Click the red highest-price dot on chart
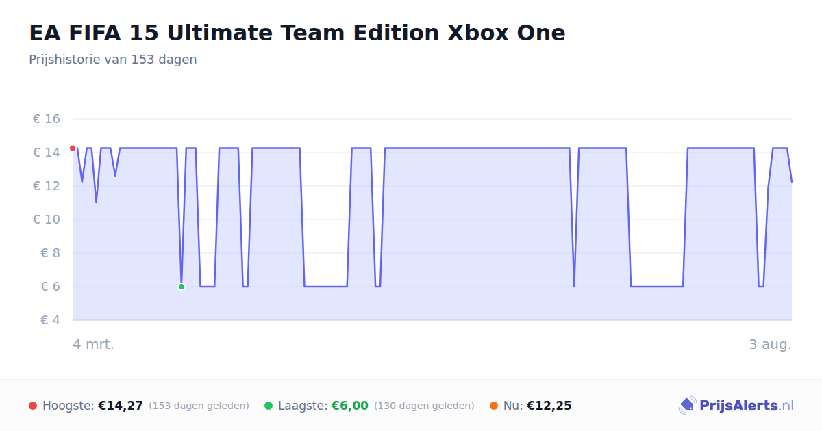Image resolution: width=822 pixels, height=431 pixels. click(x=73, y=148)
